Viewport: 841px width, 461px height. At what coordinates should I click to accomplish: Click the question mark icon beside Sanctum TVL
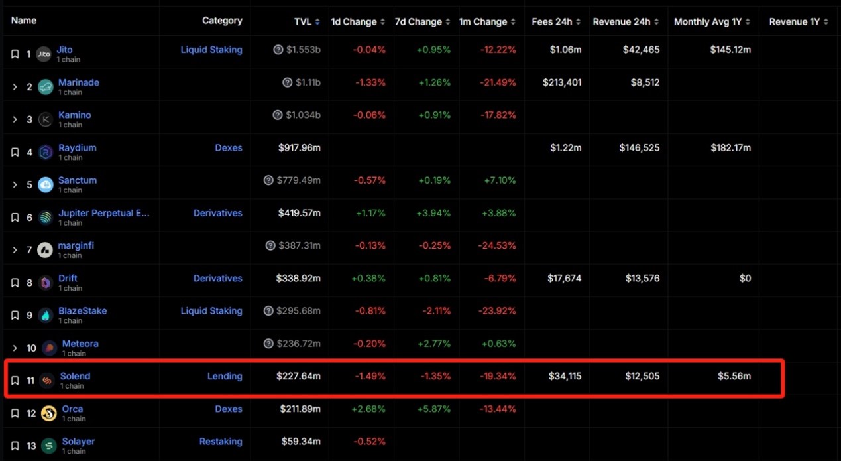coord(268,180)
